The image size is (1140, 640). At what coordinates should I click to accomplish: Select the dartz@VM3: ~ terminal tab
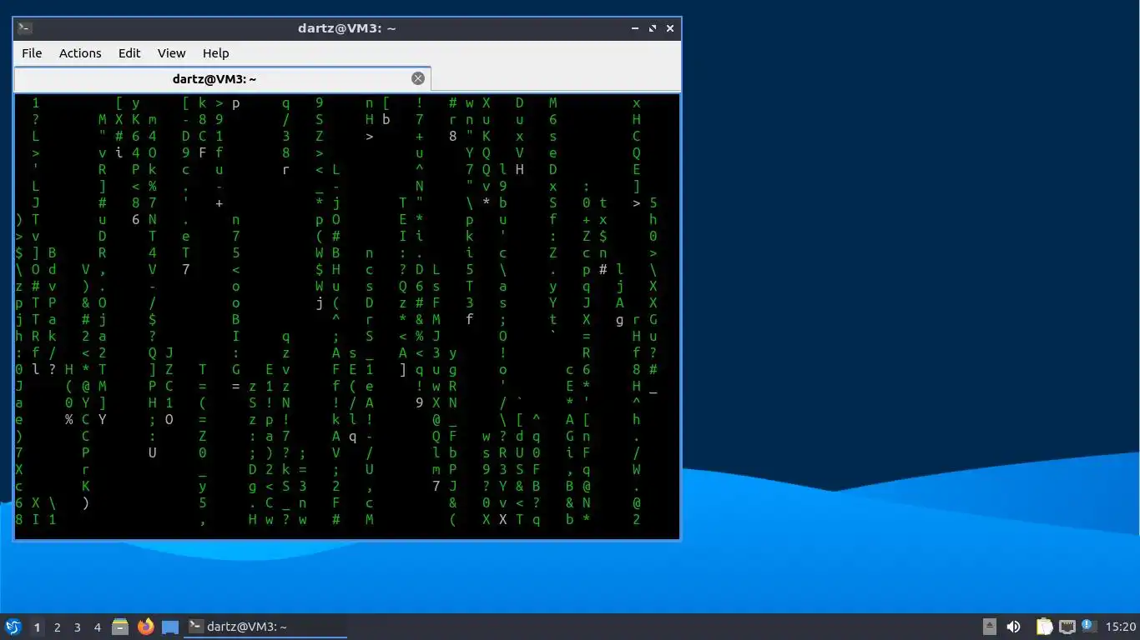coord(222,79)
